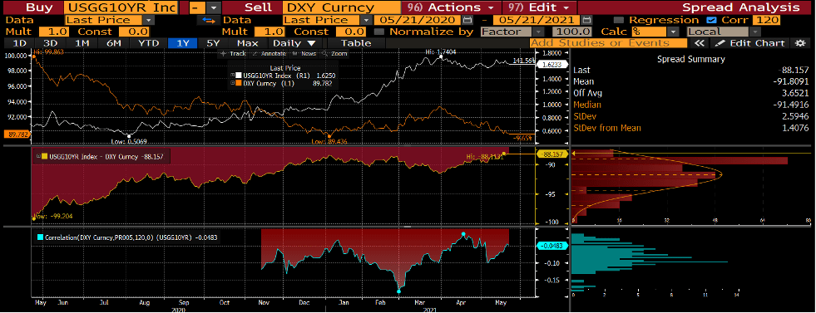Activate the Zoom chart tool
This screenshot has height=313, width=816.
pos(334,53)
